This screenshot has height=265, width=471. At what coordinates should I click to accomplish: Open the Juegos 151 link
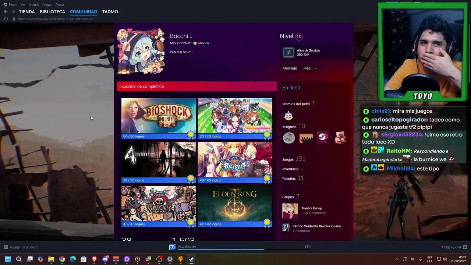pos(294,159)
